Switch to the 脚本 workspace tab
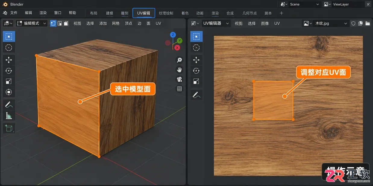The image size is (373, 186). (268, 13)
